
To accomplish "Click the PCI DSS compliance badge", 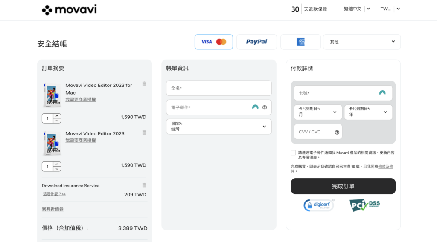I will click(364, 205).
